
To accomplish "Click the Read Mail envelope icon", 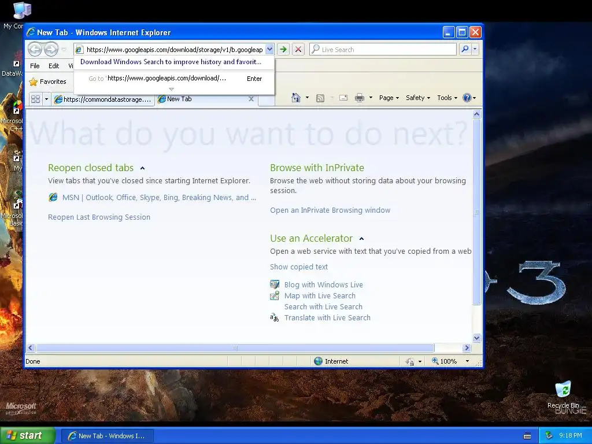I will pyautogui.click(x=343, y=98).
